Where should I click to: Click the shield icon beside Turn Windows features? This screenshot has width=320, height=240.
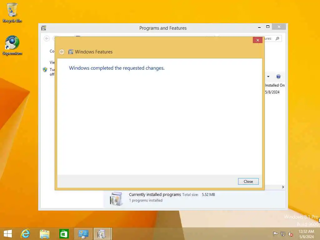(45, 70)
